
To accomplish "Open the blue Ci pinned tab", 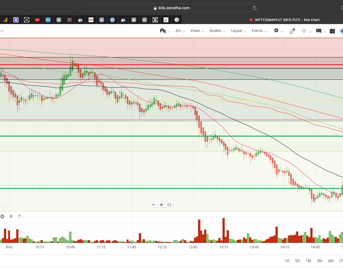I will point(48,20).
